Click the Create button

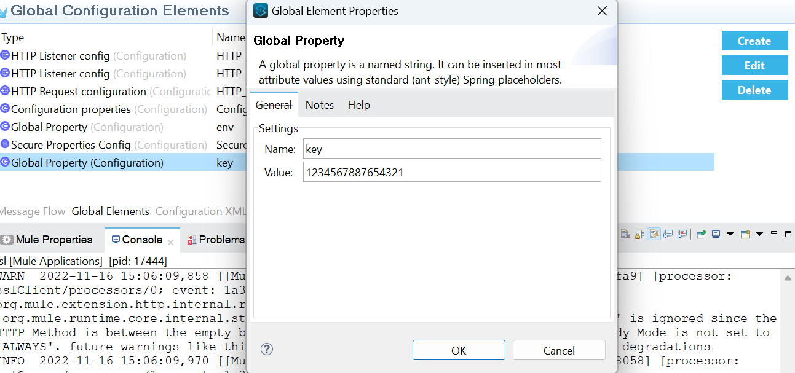(754, 41)
